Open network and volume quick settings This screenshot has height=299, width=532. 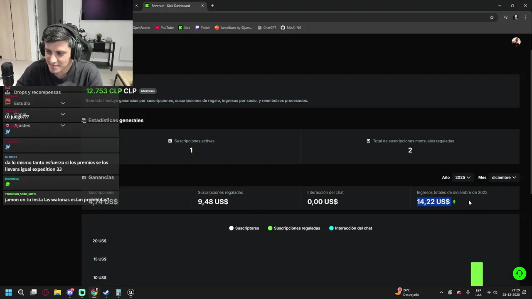(493, 292)
